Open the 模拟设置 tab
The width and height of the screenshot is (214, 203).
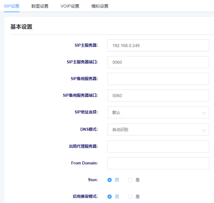point(100,6)
